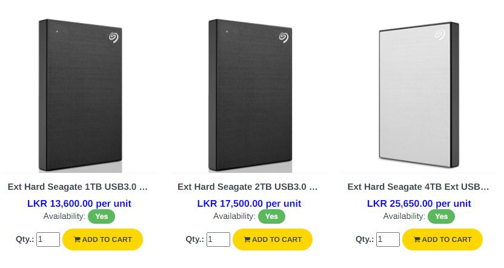Click cart icon on 2TB Add to Cart
The height and width of the screenshot is (268, 504).
click(247, 240)
